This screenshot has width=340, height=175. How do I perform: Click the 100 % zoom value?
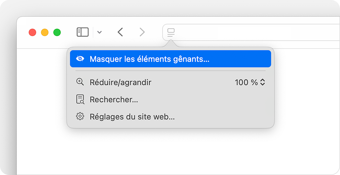246,82
